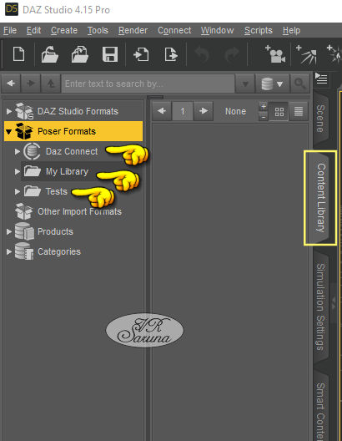Open the Help menu

291,30
